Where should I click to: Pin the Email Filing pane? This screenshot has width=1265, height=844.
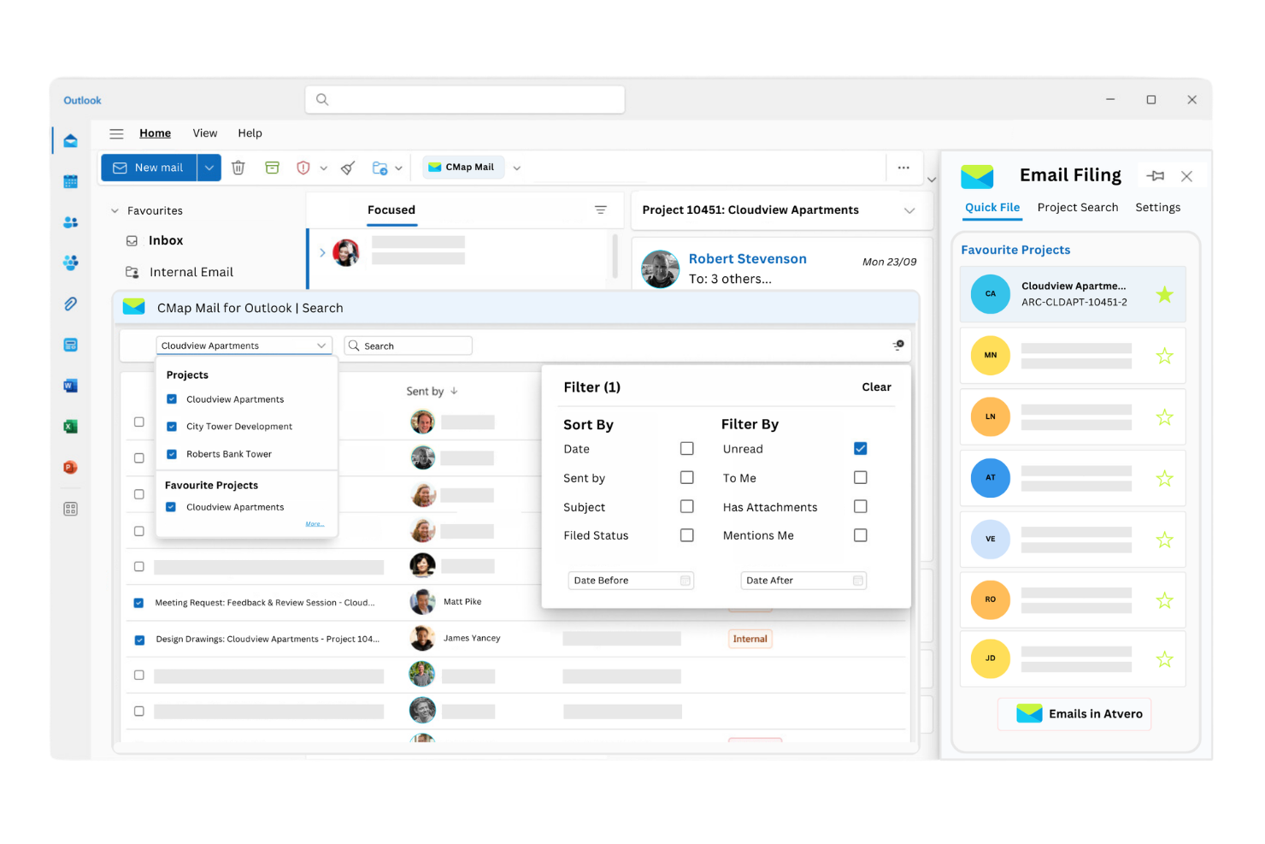1156,176
